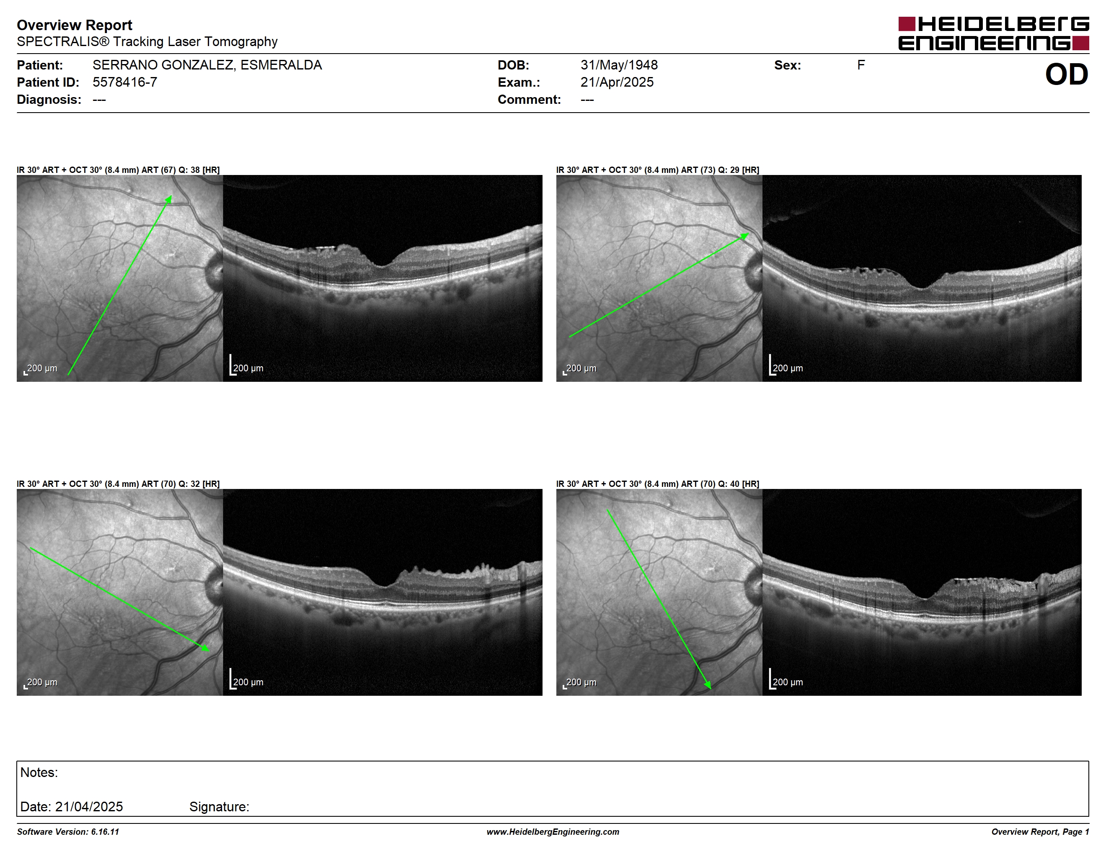Select patient name SERRANO GONZALEZ, ESMERALDA

coord(207,65)
